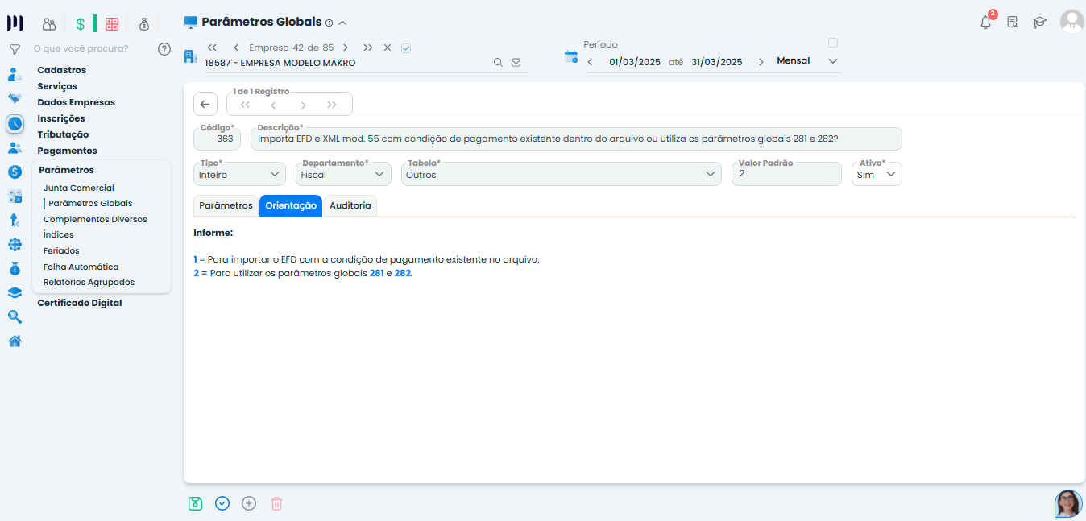Switch to the Auditoria tab
This screenshot has height=521, width=1086.
click(350, 206)
